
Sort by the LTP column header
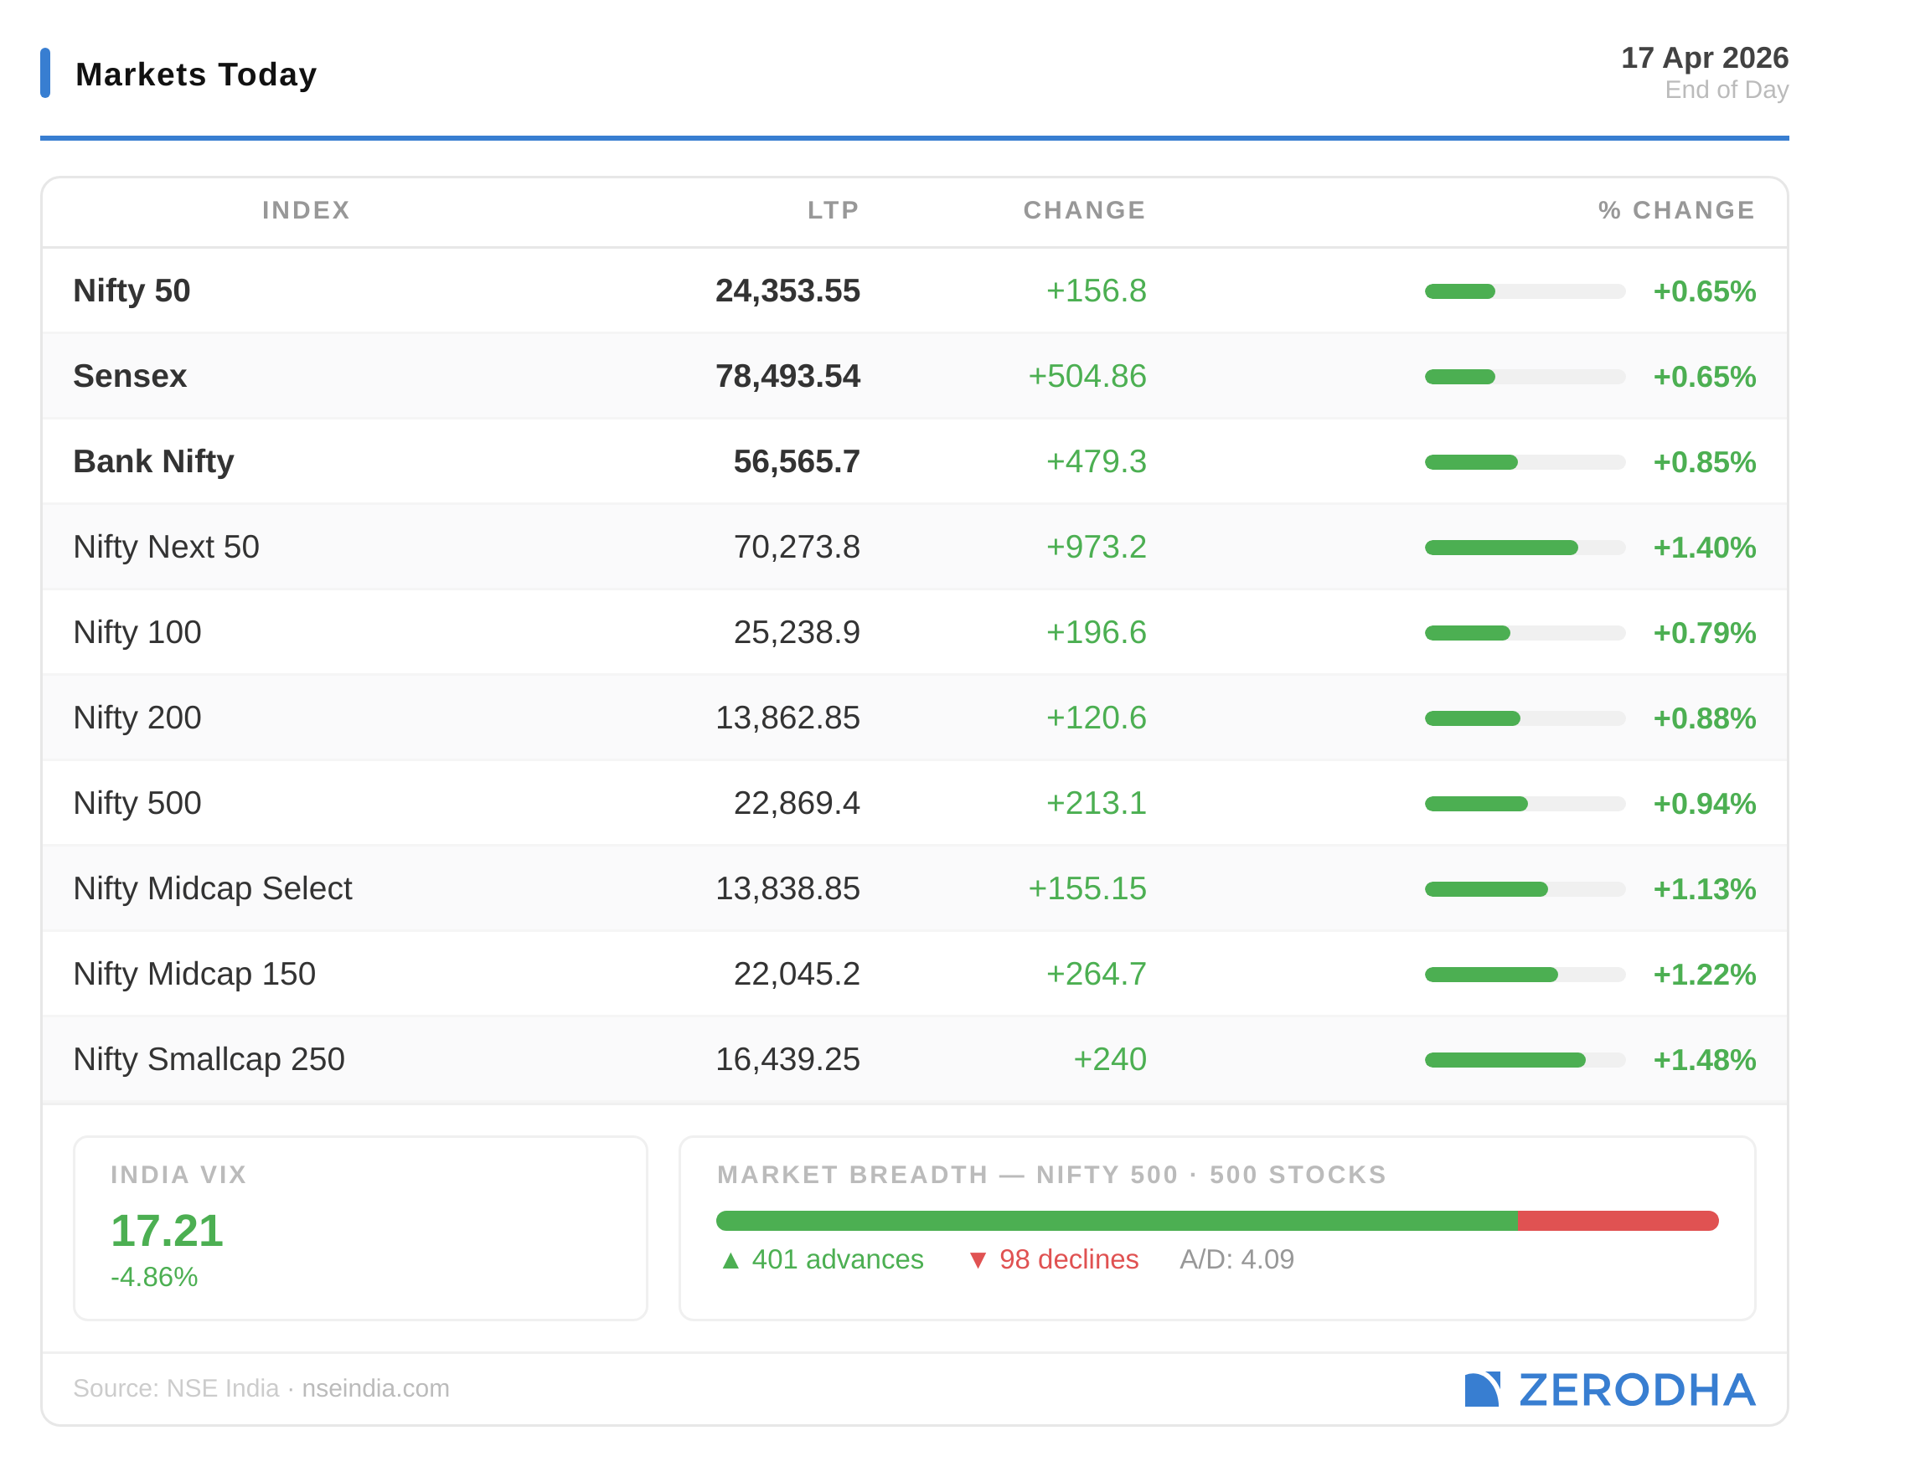[833, 210]
